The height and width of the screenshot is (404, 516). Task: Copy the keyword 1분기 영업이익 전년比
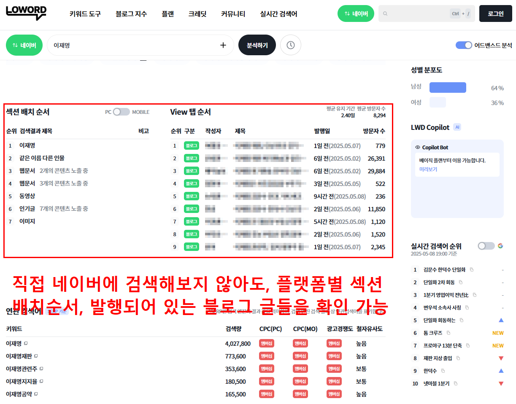click(x=475, y=295)
